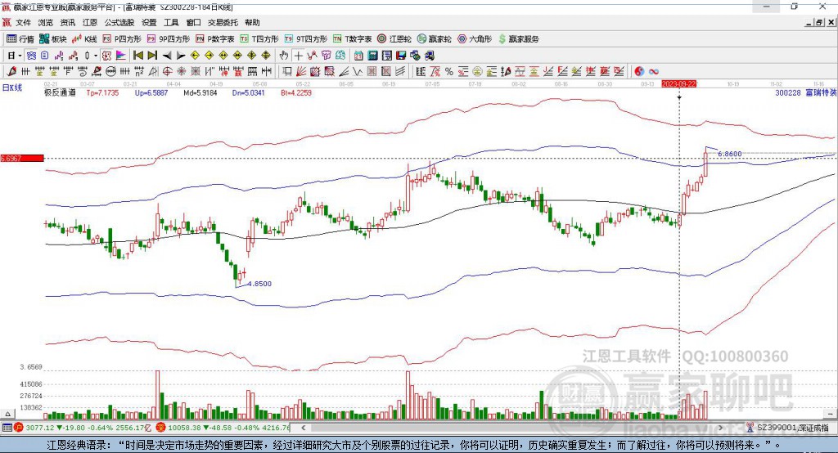Viewport: 838px width, 453px height.
Task: Switch to the K线 chart button
Action: click(x=84, y=39)
